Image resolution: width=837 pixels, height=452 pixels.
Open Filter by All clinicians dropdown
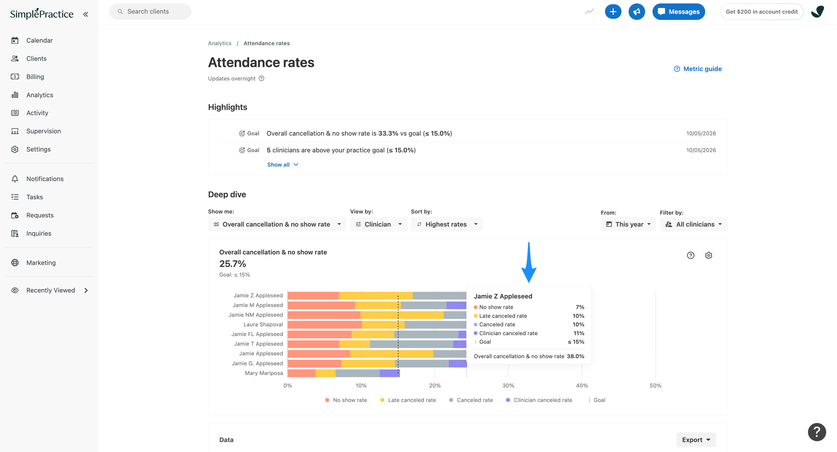pyautogui.click(x=694, y=224)
